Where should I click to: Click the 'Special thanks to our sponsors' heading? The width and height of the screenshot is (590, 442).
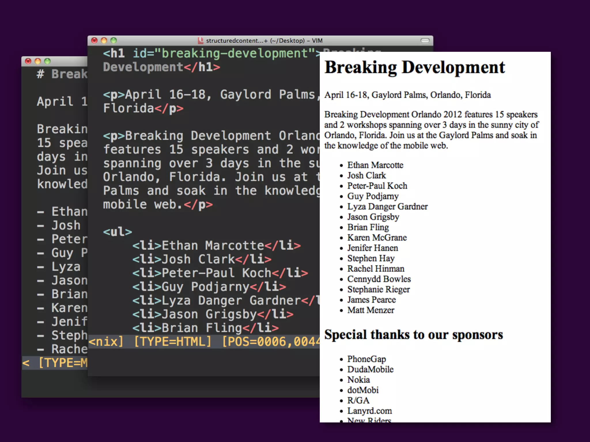pyautogui.click(x=414, y=335)
